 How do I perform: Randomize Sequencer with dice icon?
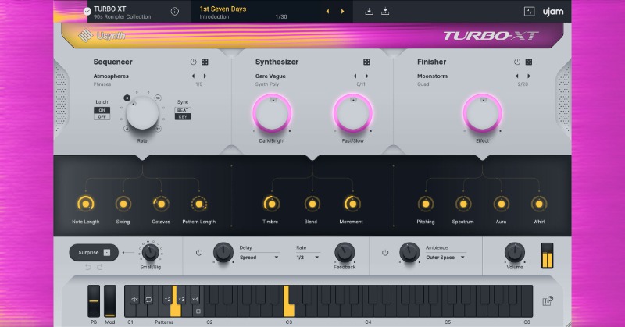[x=205, y=62]
